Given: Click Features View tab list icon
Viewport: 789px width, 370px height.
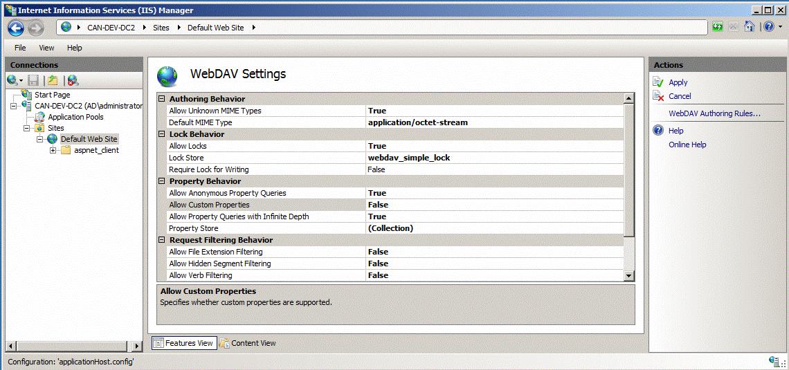Looking at the screenshot, I should point(158,343).
